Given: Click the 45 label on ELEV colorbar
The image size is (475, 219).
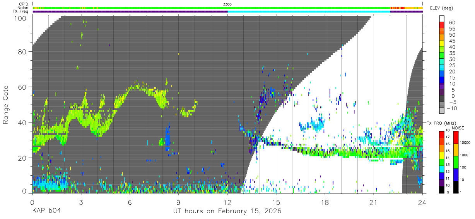Looking at the screenshot, I should point(452,41).
